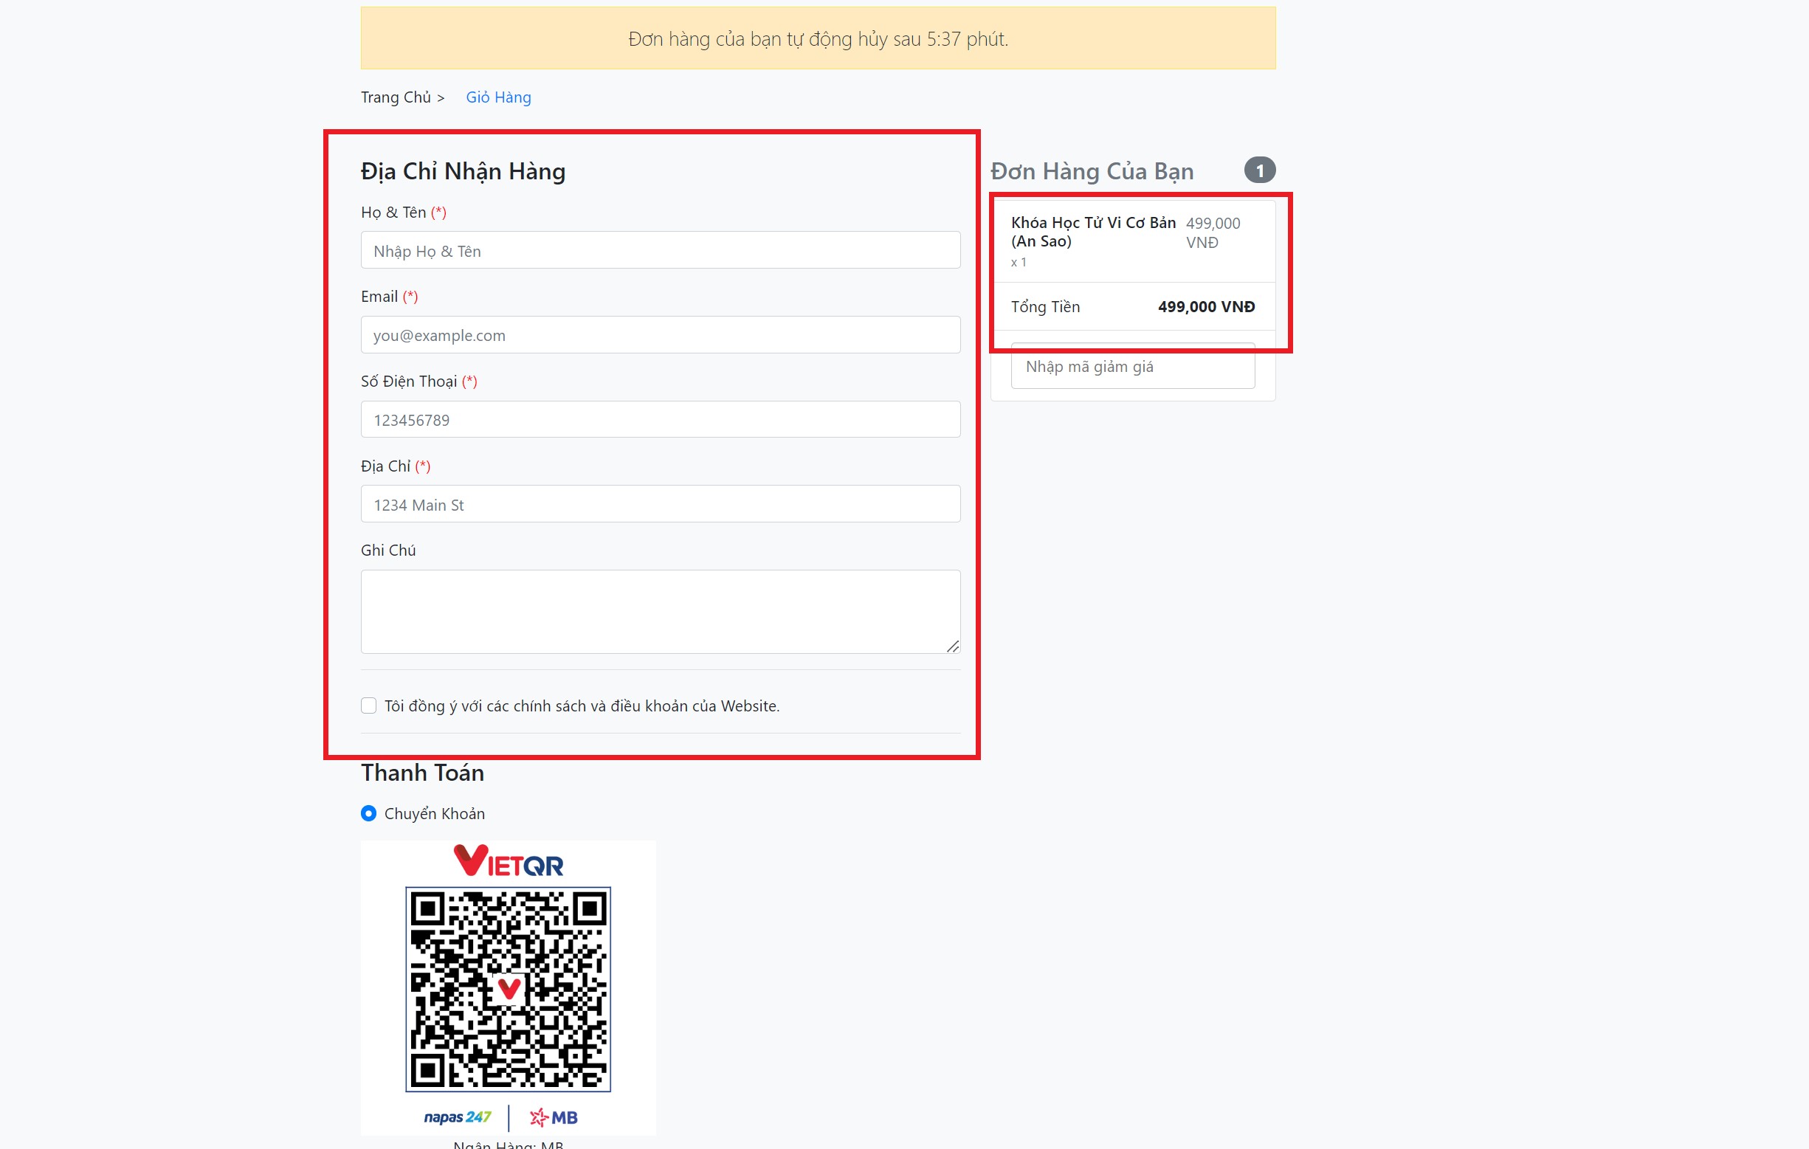Click the napas 247 logo
Screen dimensions: 1809x1149
457,1117
